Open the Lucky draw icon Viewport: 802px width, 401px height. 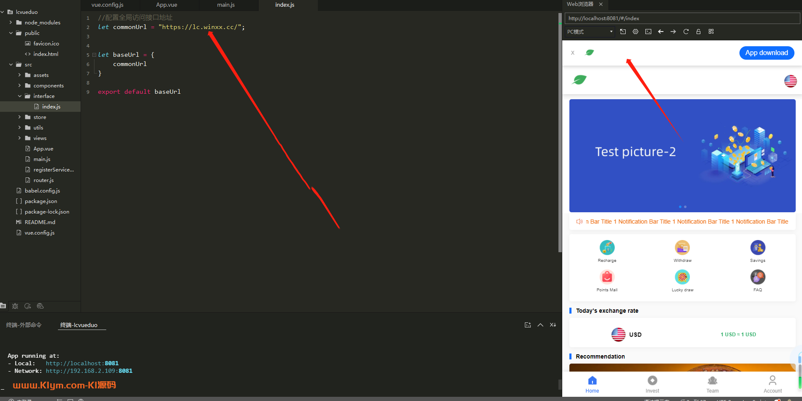682,277
